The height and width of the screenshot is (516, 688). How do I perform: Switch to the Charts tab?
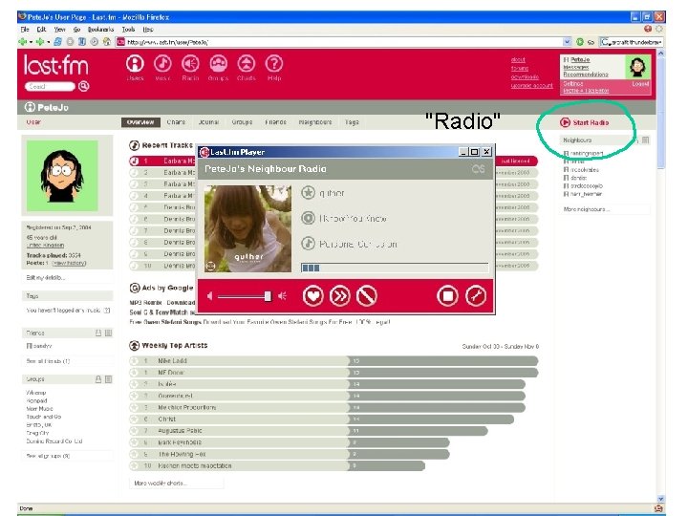tap(176, 122)
